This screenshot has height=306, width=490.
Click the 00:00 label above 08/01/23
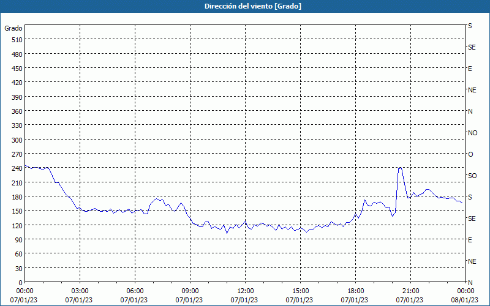point(466,291)
